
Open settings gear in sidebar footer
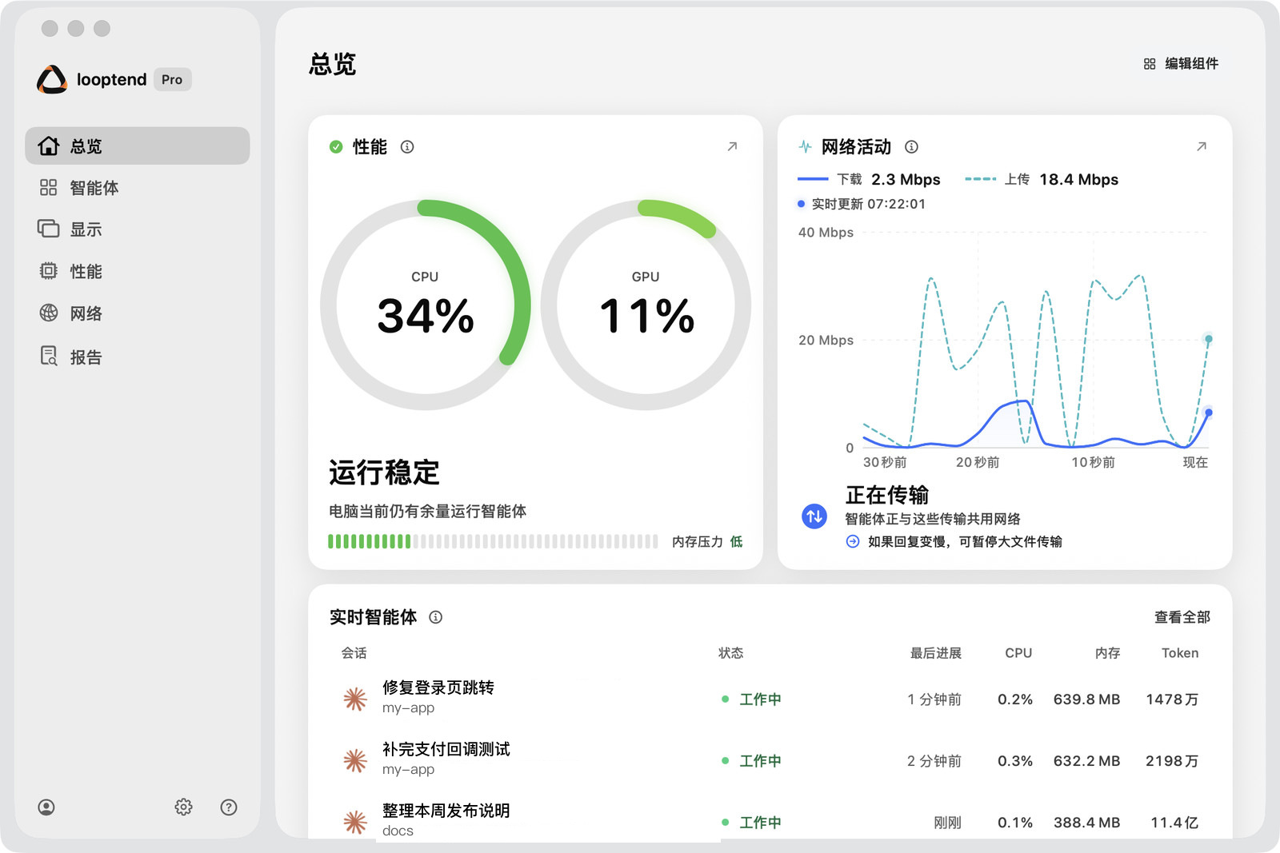coord(183,807)
